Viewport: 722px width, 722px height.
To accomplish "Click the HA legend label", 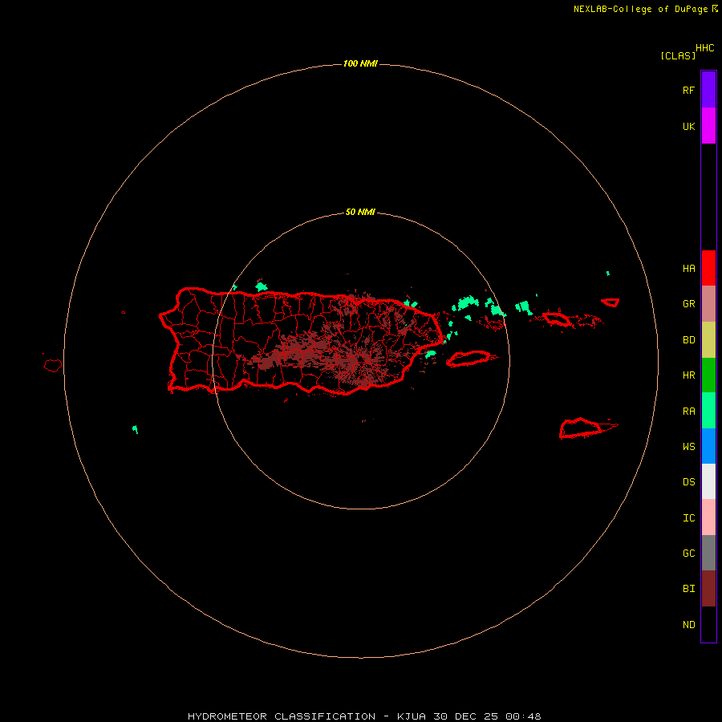I will point(688,269).
